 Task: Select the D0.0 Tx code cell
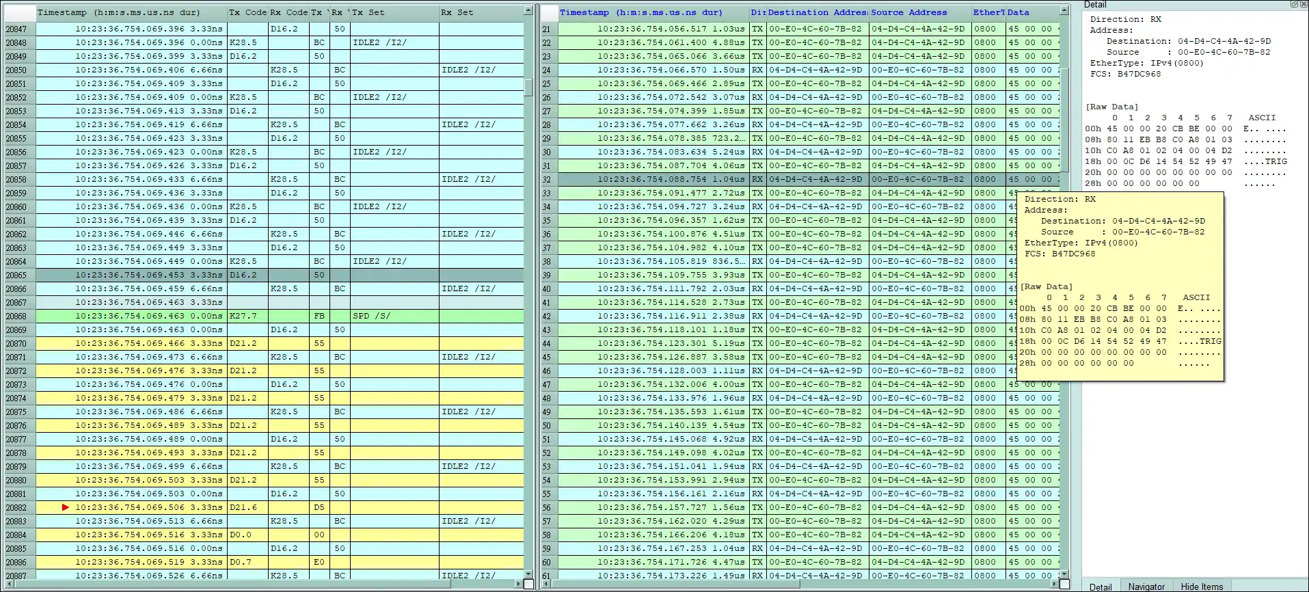click(247, 535)
